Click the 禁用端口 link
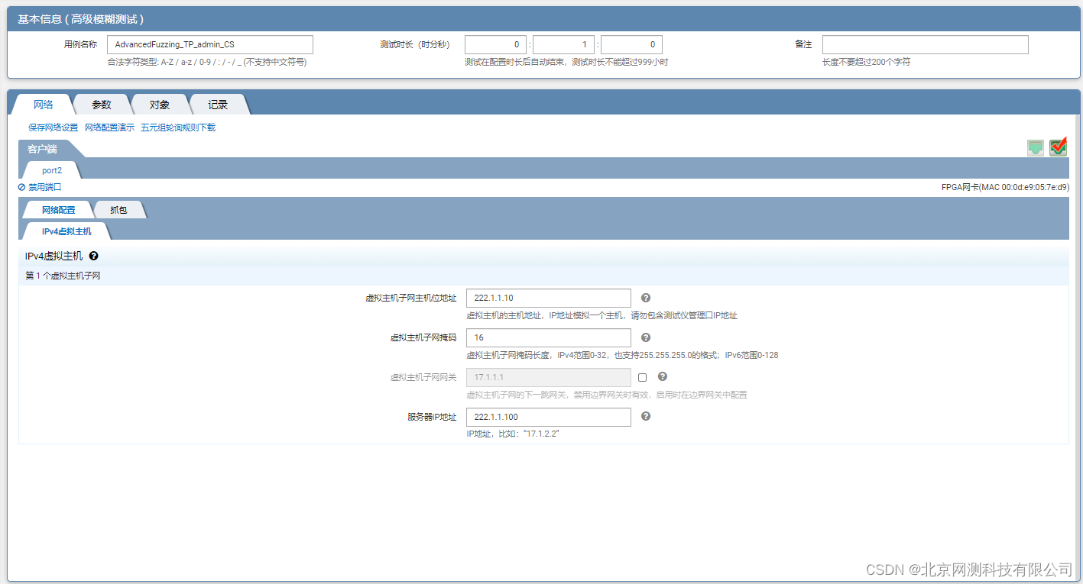 40,187
